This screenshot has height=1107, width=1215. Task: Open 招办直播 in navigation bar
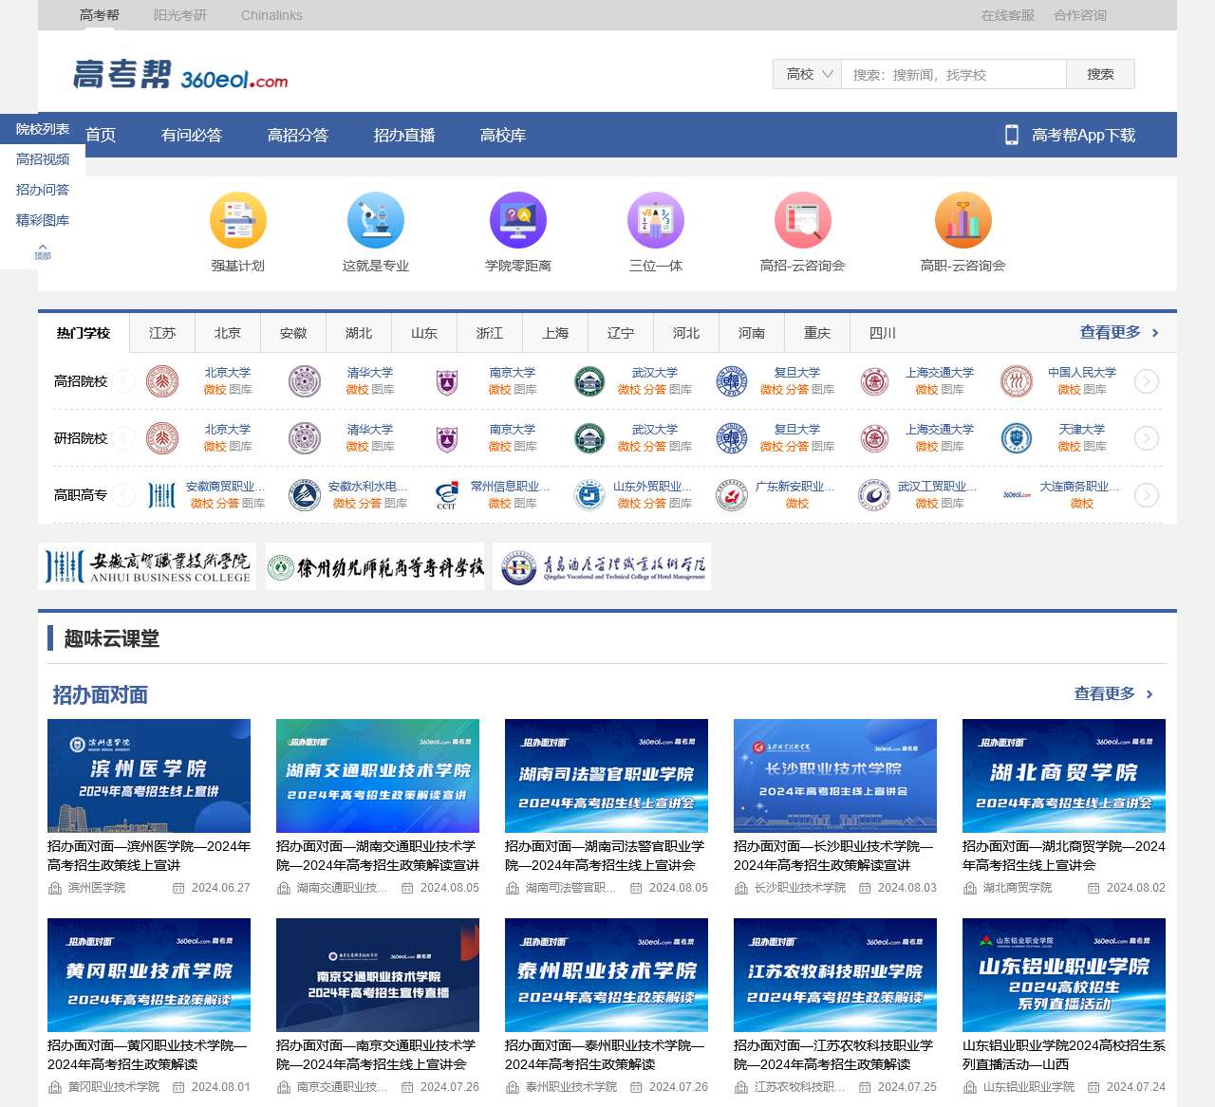[404, 135]
